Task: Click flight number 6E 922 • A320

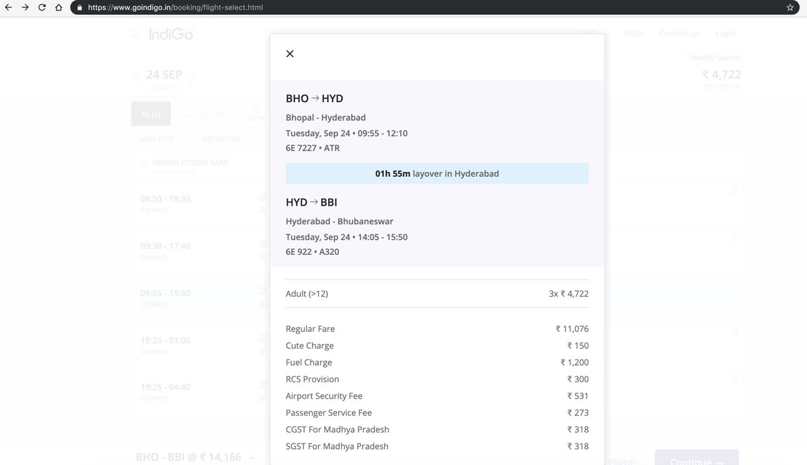Action: coord(313,251)
